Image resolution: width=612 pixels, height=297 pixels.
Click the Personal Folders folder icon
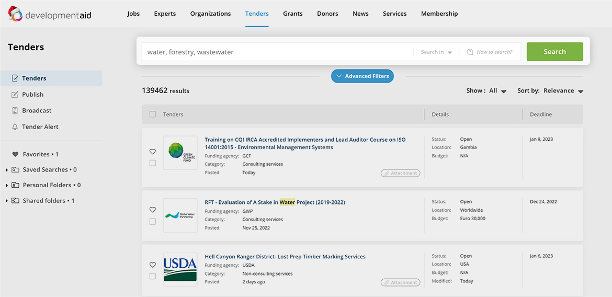(x=15, y=185)
